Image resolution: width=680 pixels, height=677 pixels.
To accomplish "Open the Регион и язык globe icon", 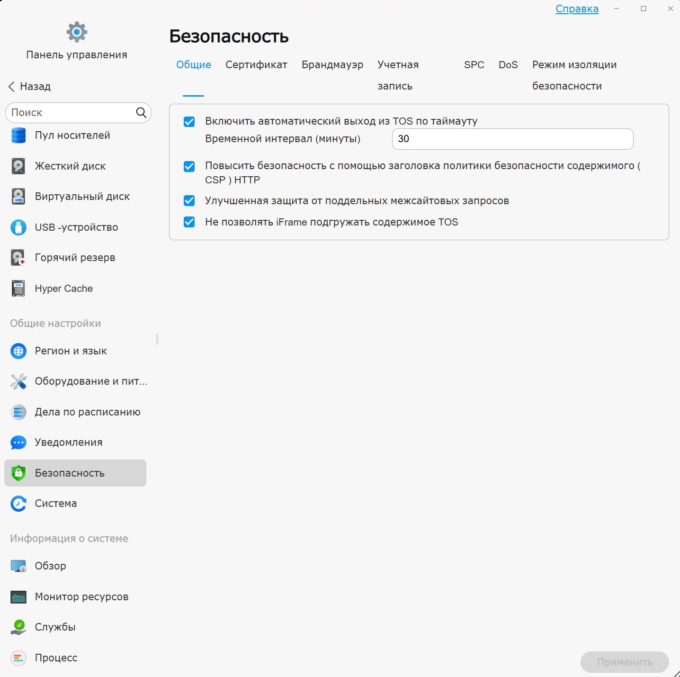I will click(x=18, y=351).
